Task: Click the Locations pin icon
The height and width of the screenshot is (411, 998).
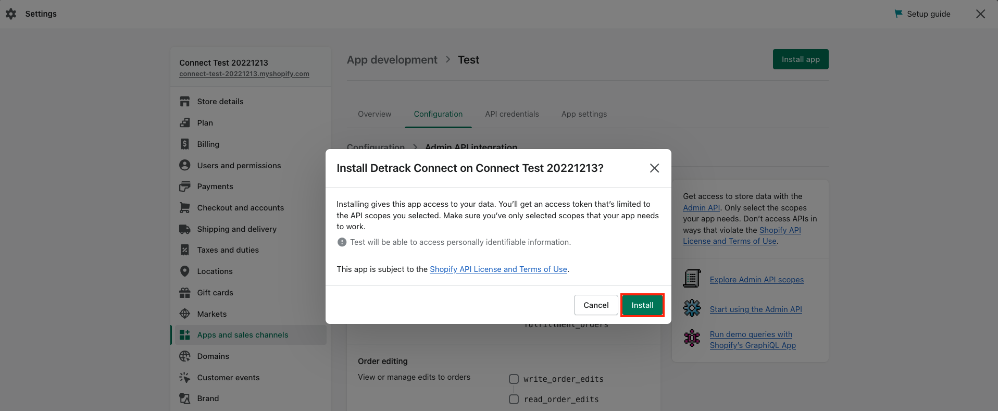Action: 185,271
